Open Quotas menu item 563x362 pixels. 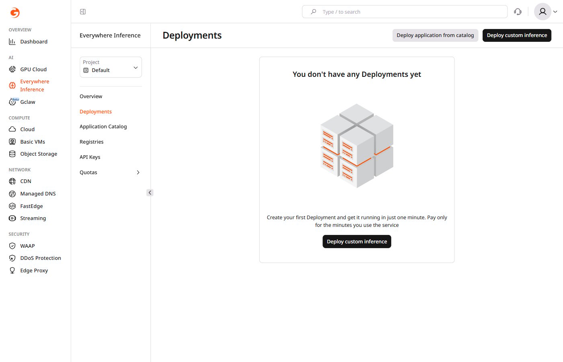click(x=88, y=172)
